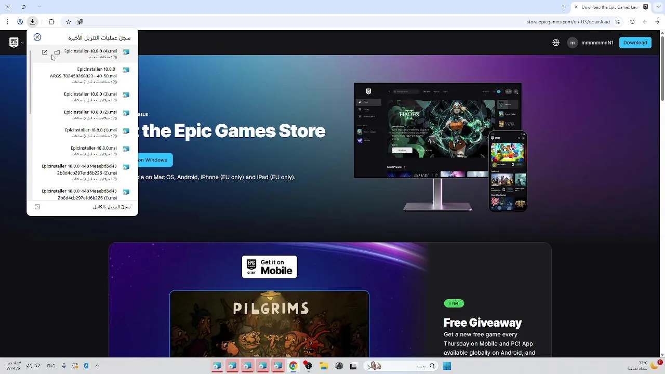Open File Explorer from taskbar
665x374 pixels.
[x=324, y=366]
